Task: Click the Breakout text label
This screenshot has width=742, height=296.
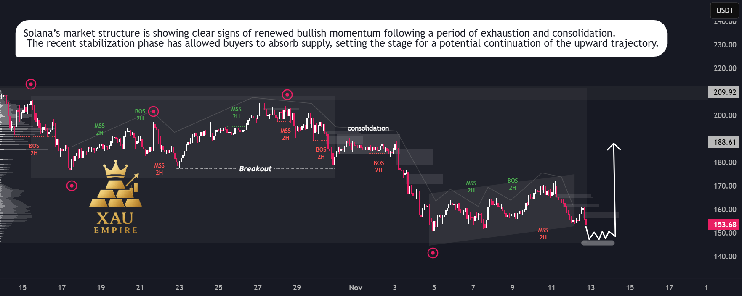Action: (x=255, y=169)
